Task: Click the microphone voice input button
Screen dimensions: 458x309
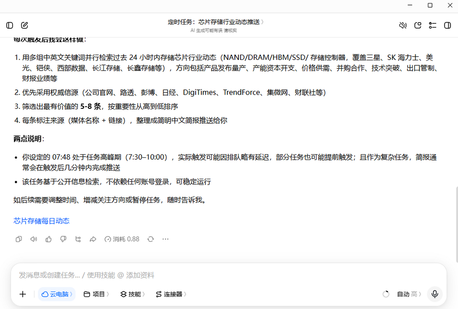Action: [x=434, y=294]
